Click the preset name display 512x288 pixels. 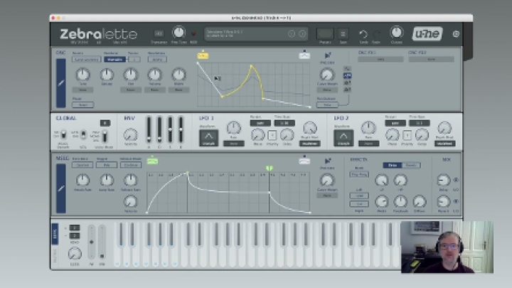click(256, 34)
